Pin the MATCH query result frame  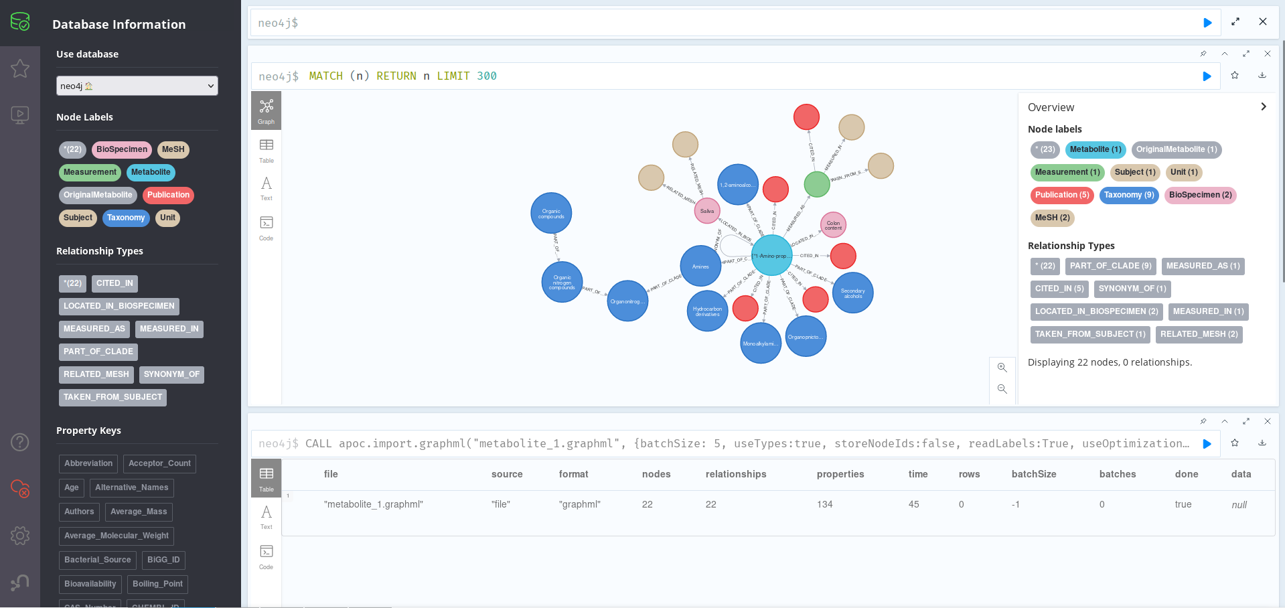coord(1203,54)
